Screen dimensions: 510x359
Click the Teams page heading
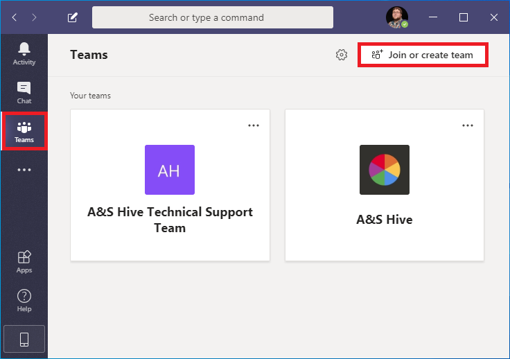pos(89,55)
